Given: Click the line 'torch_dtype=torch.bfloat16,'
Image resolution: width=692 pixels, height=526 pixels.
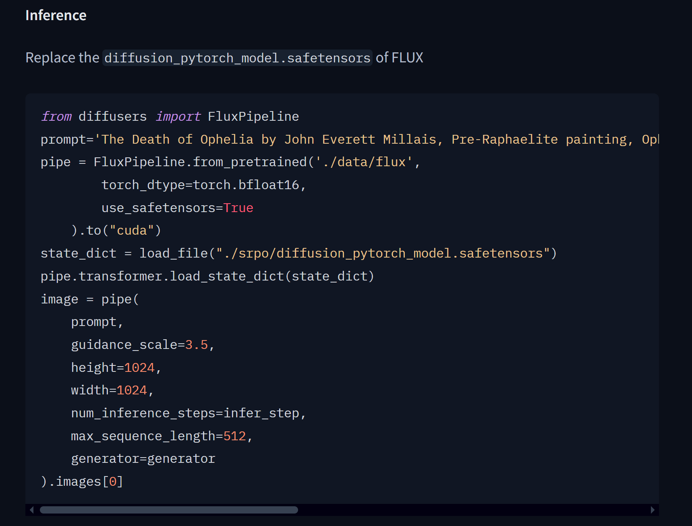Looking at the screenshot, I should [x=204, y=185].
